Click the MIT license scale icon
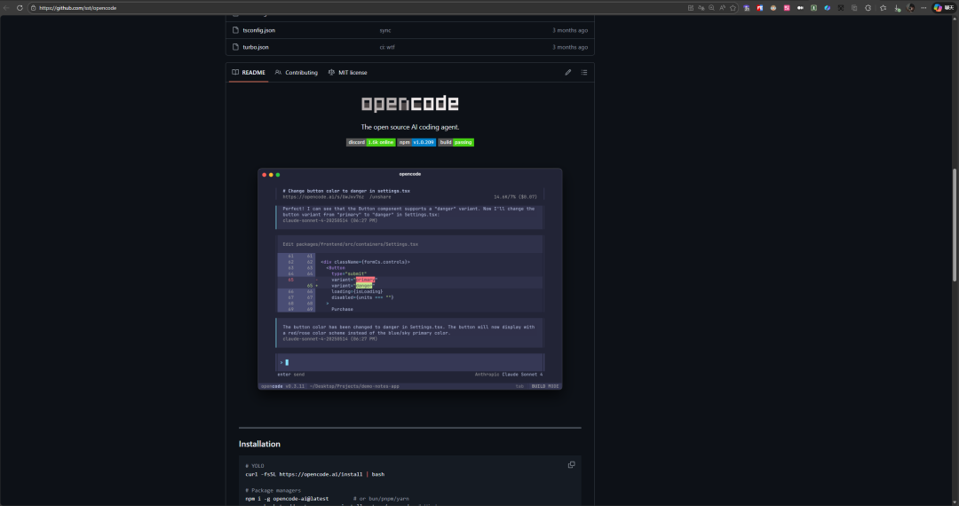This screenshot has width=959, height=506. (331, 72)
